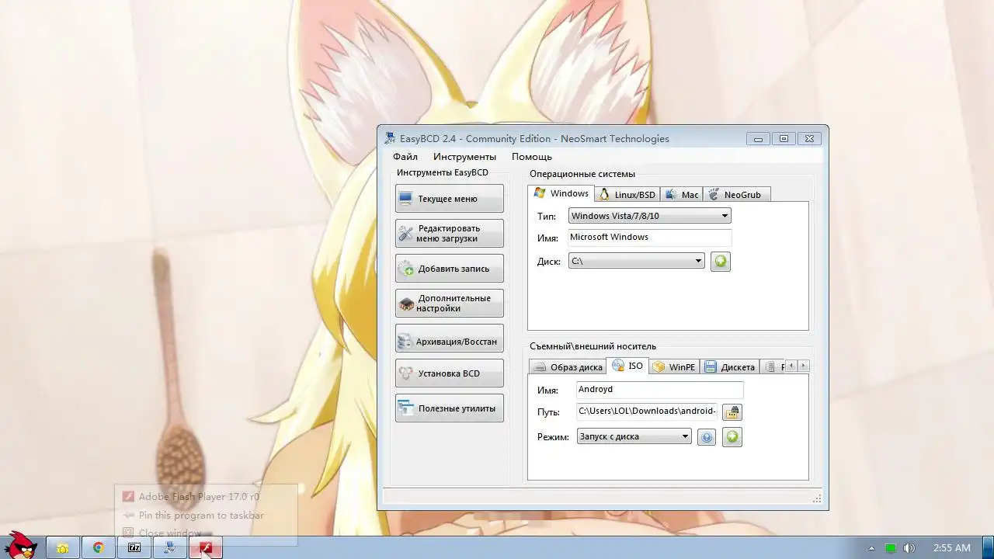The height and width of the screenshot is (559, 994).
Task: Open Полезные утилиты section
Action: pyautogui.click(x=449, y=408)
